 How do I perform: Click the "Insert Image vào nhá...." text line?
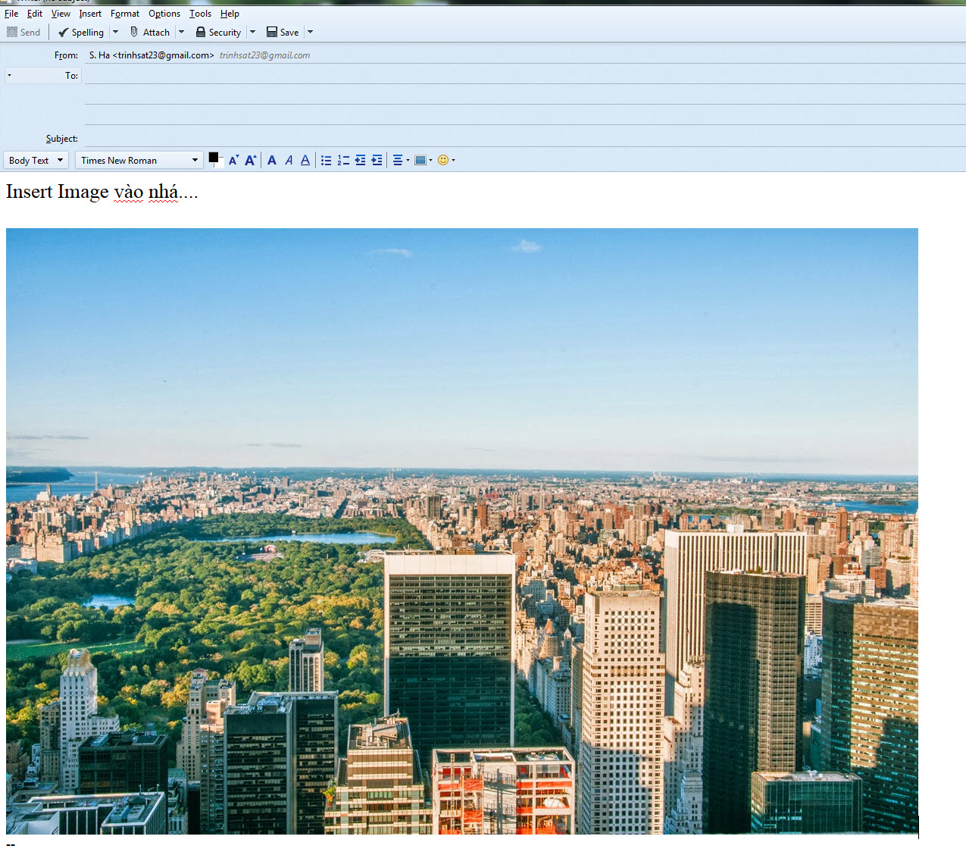tap(102, 192)
